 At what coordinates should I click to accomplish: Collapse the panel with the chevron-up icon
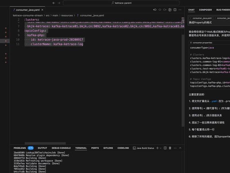coord(180,148)
